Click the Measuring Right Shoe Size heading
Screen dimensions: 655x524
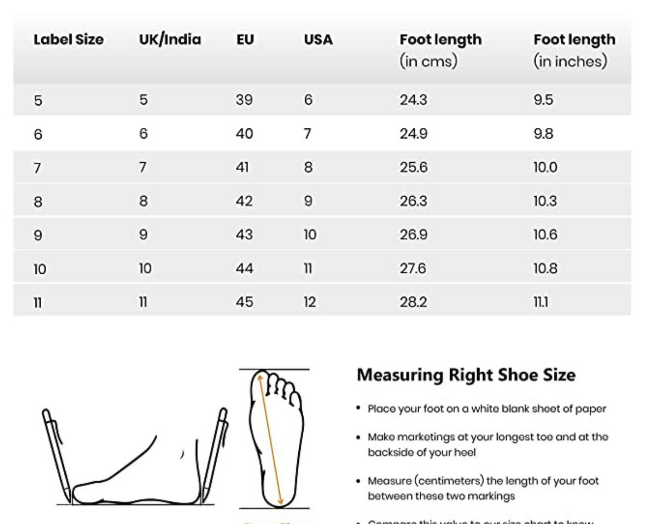[x=466, y=375]
